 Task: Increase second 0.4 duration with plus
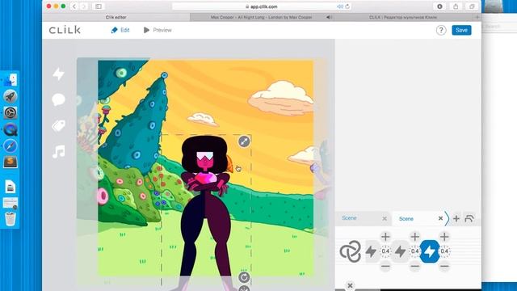tap(414, 237)
